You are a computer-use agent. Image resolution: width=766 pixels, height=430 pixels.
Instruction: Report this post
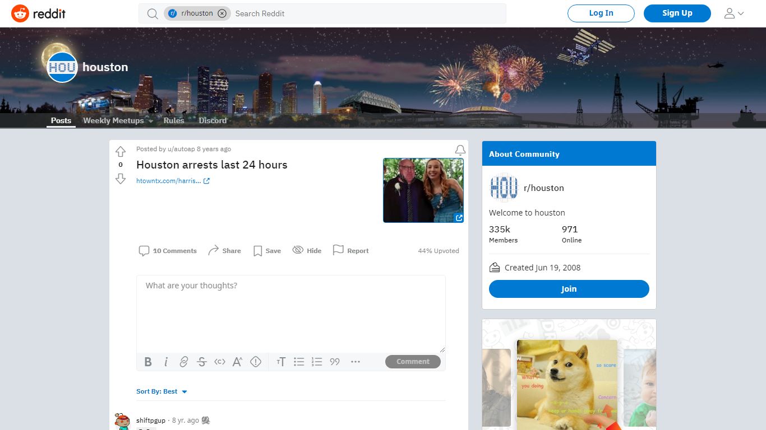click(350, 251)
